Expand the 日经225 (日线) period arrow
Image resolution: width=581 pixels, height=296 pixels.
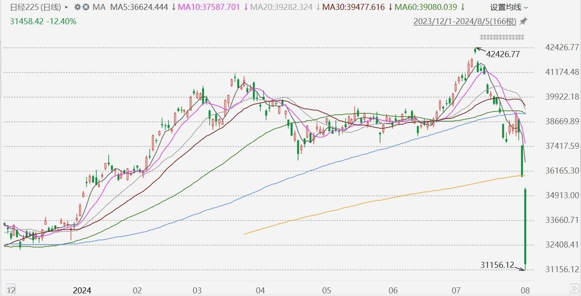pos(66,7)
